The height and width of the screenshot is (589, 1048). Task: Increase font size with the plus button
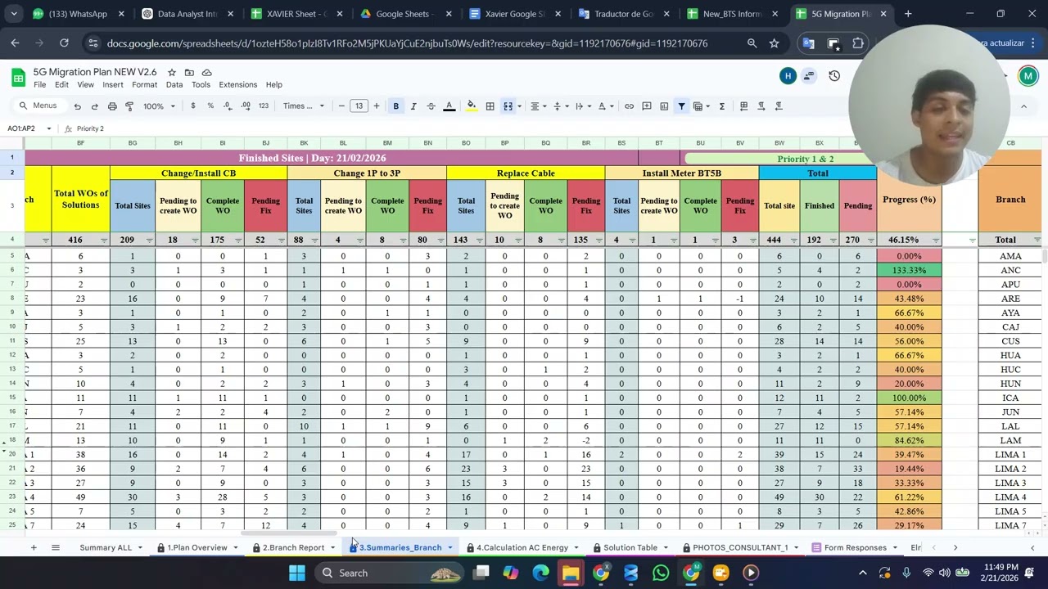(377, 106)
